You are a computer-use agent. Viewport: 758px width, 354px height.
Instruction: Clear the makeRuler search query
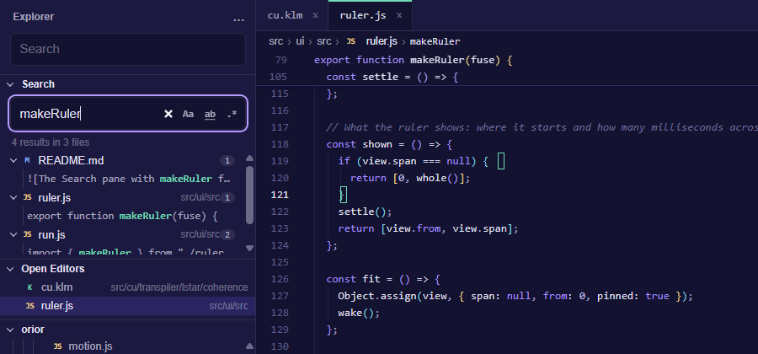[x=168, y=114]
